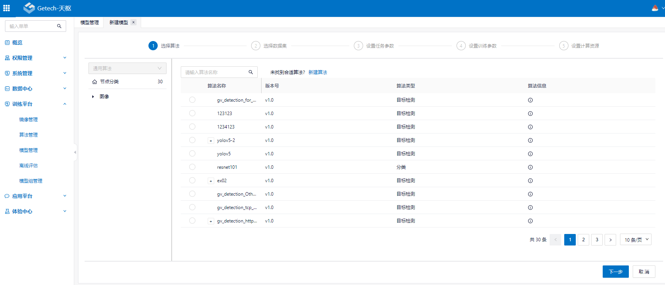Select radio button for resnet101

(192, 167)
